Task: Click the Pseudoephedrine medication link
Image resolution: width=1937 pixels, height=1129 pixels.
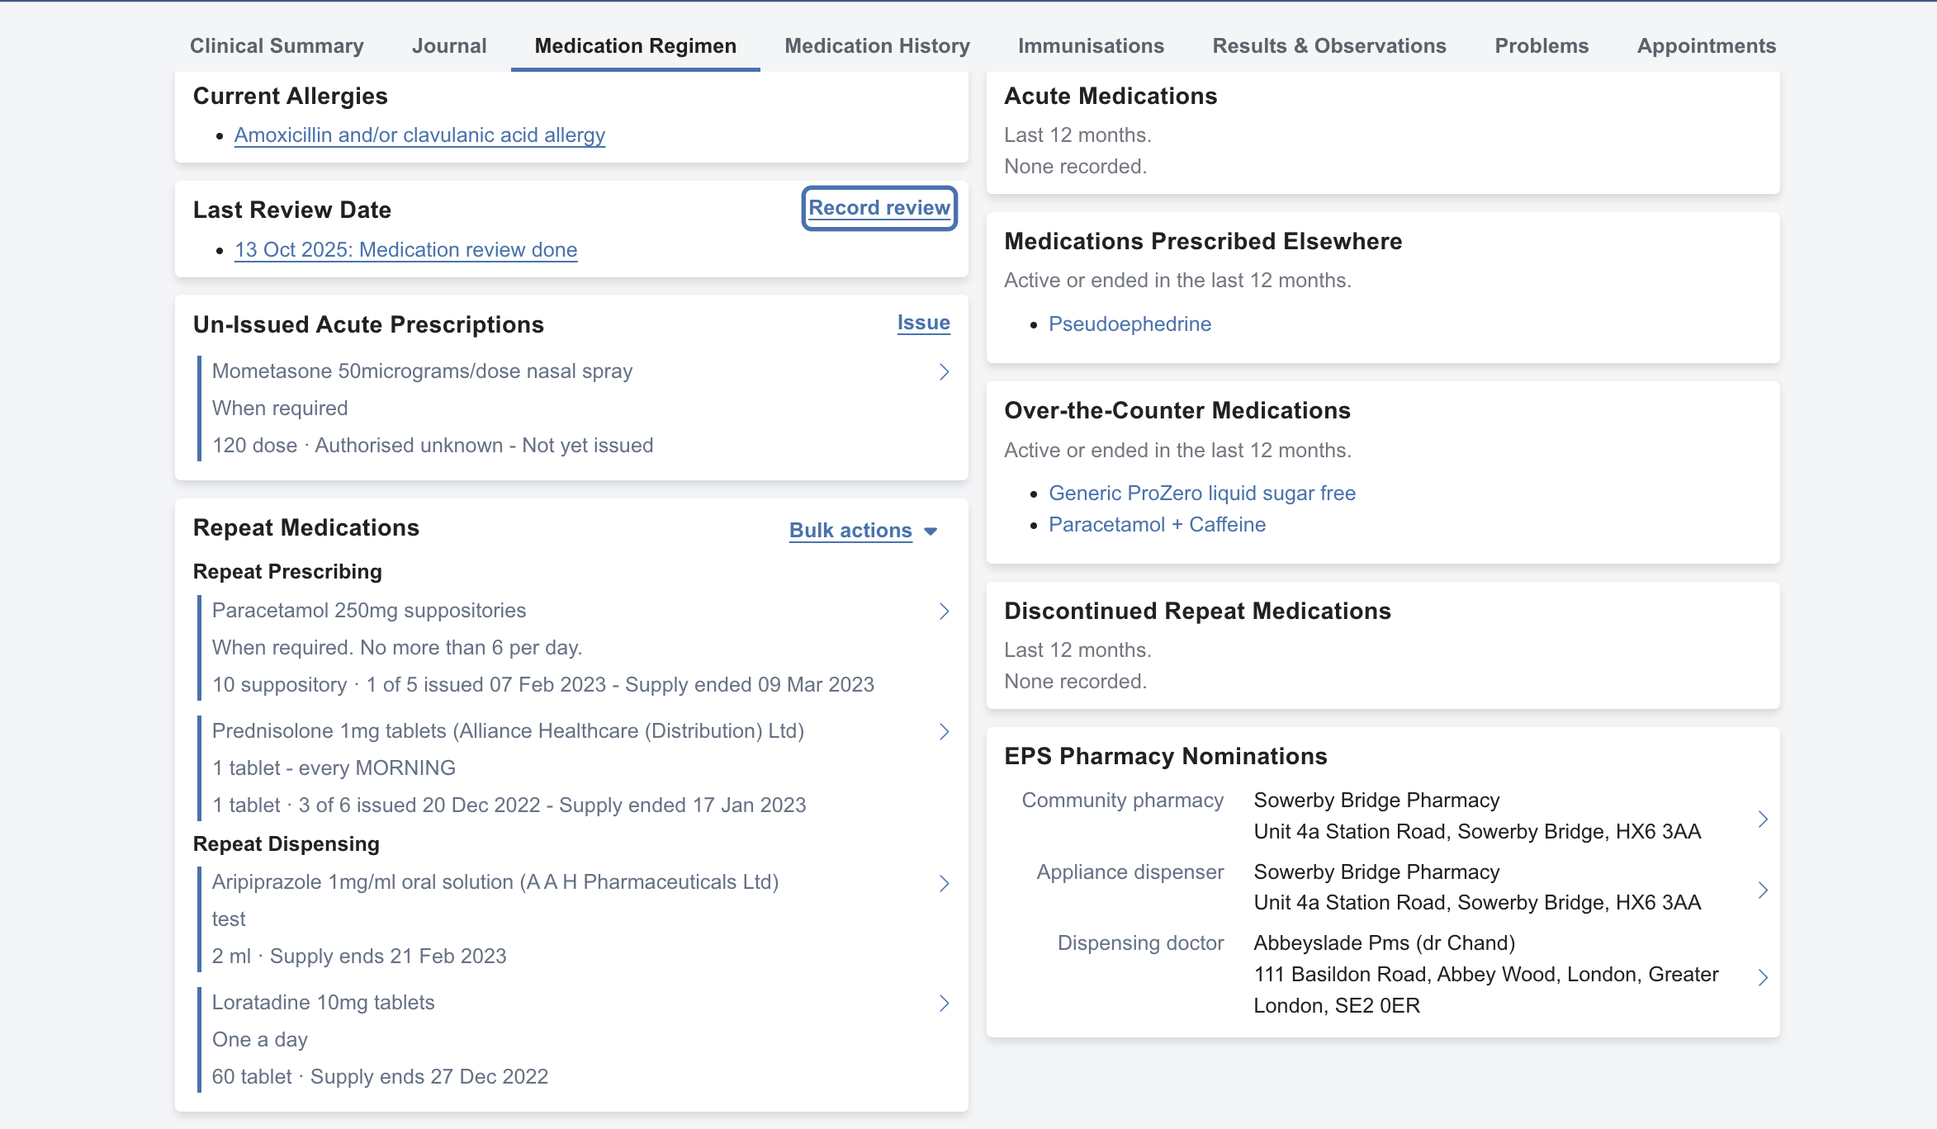Action: pos(1130,324)
